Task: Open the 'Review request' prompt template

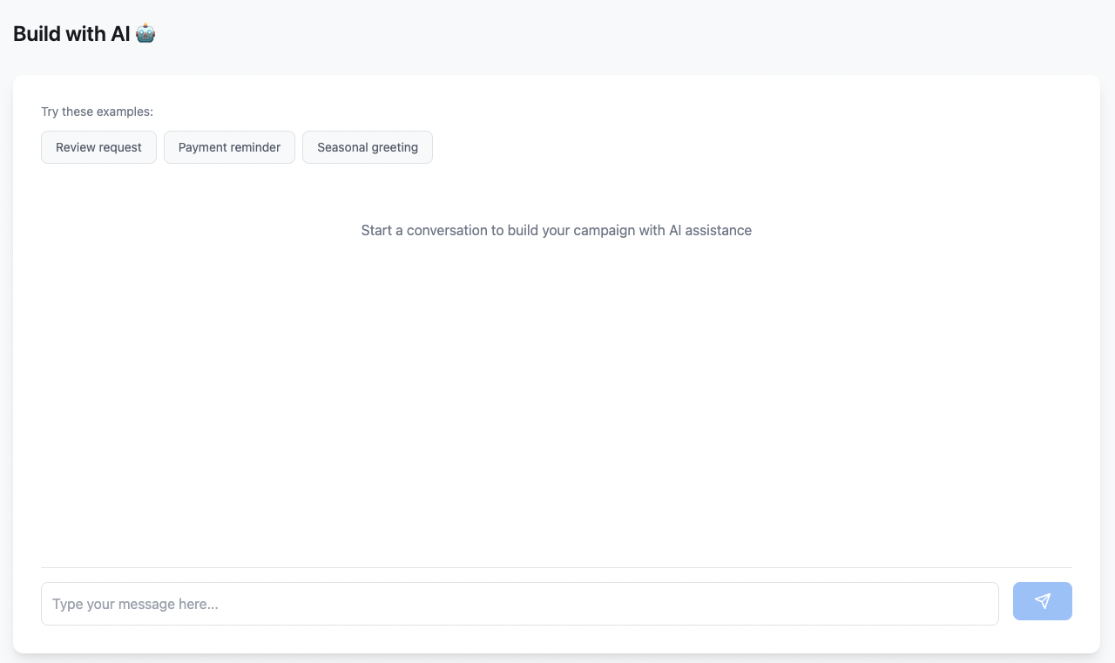Action: pos(98,147)
